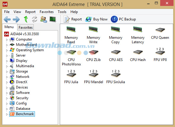Expand the Network tree node arrow
This screenshot has width=175, height=127.
pos(7,77)
